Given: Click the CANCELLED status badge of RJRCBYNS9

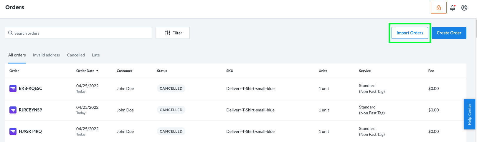Looking at the screenshot, I should pyautogui.click(x=171, y=110).
